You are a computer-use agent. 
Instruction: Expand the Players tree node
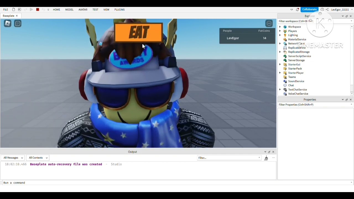click(280, 31)
